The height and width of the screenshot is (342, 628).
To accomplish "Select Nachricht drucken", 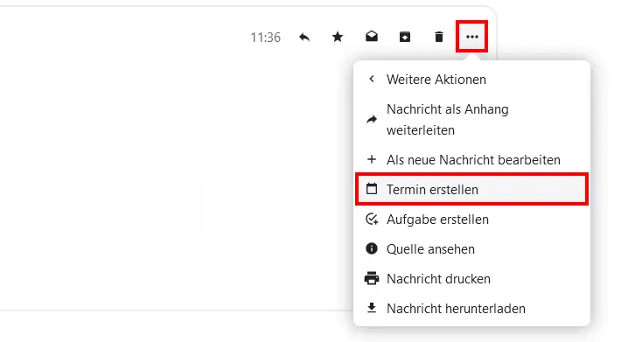I will 471,279.
